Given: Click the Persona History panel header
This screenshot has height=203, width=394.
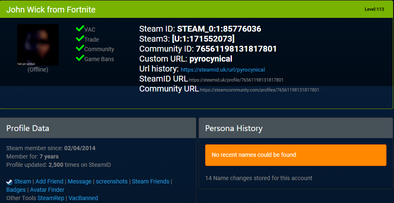Looking at the screenshot, I should pos(296,128).
